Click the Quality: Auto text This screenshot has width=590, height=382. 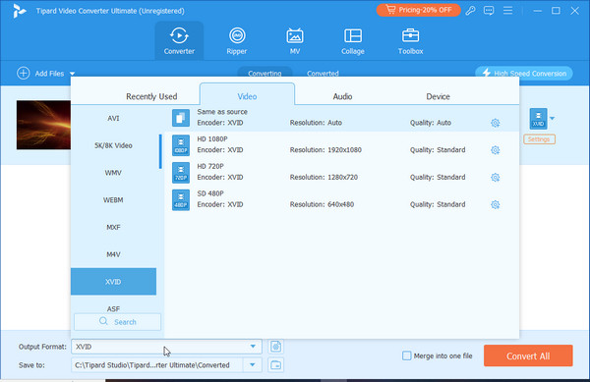click(x=431, y=123)
